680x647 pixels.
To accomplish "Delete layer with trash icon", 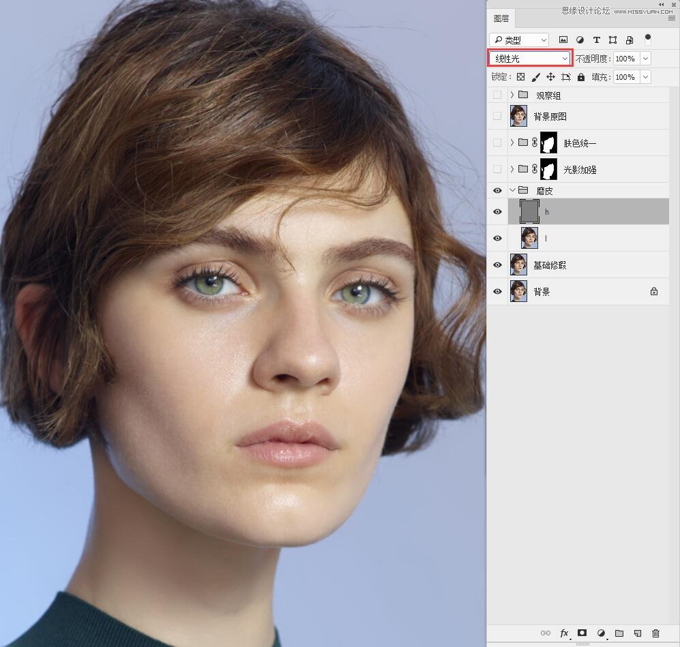I will coord(655,633).
